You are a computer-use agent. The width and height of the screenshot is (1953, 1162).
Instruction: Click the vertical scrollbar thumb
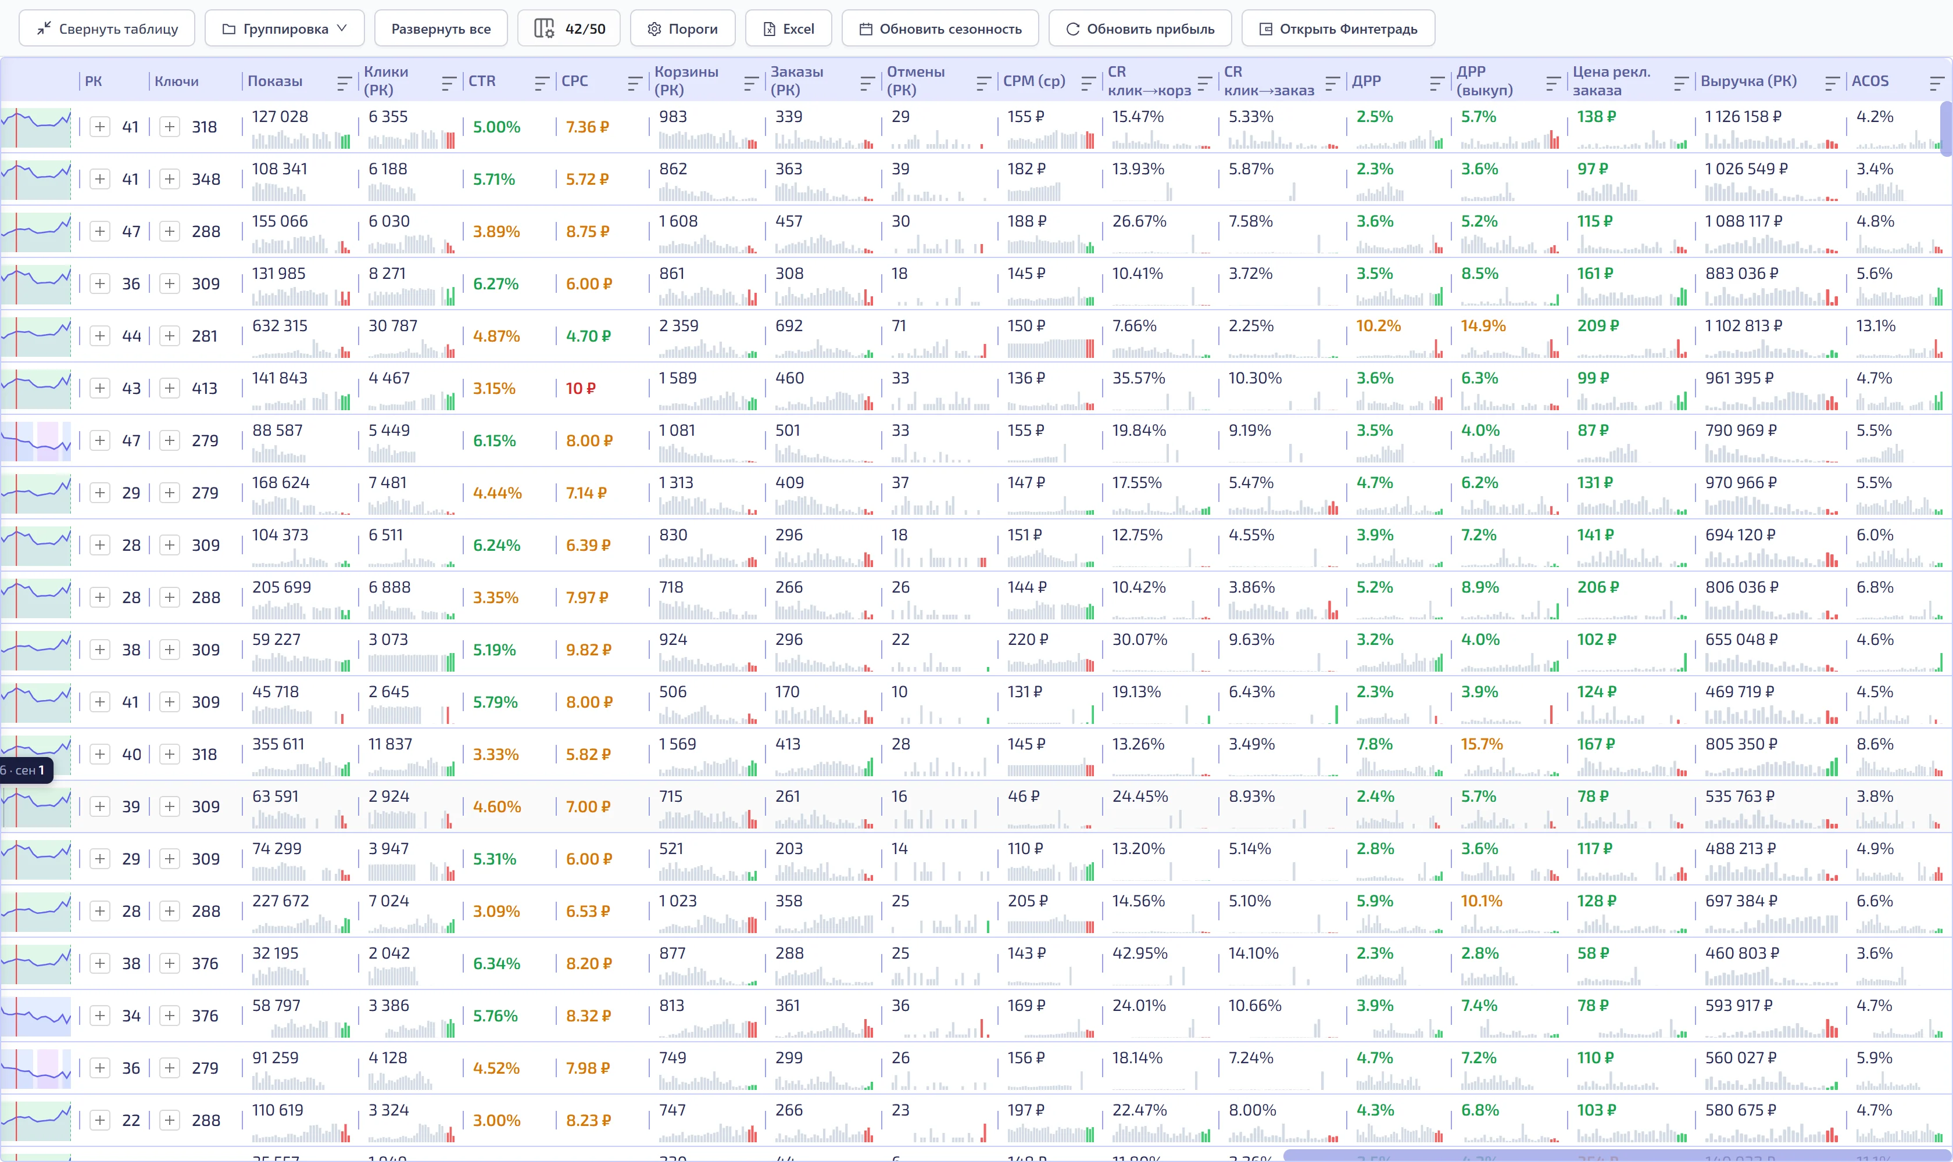pyautogui.click(x=1946, y=129)
